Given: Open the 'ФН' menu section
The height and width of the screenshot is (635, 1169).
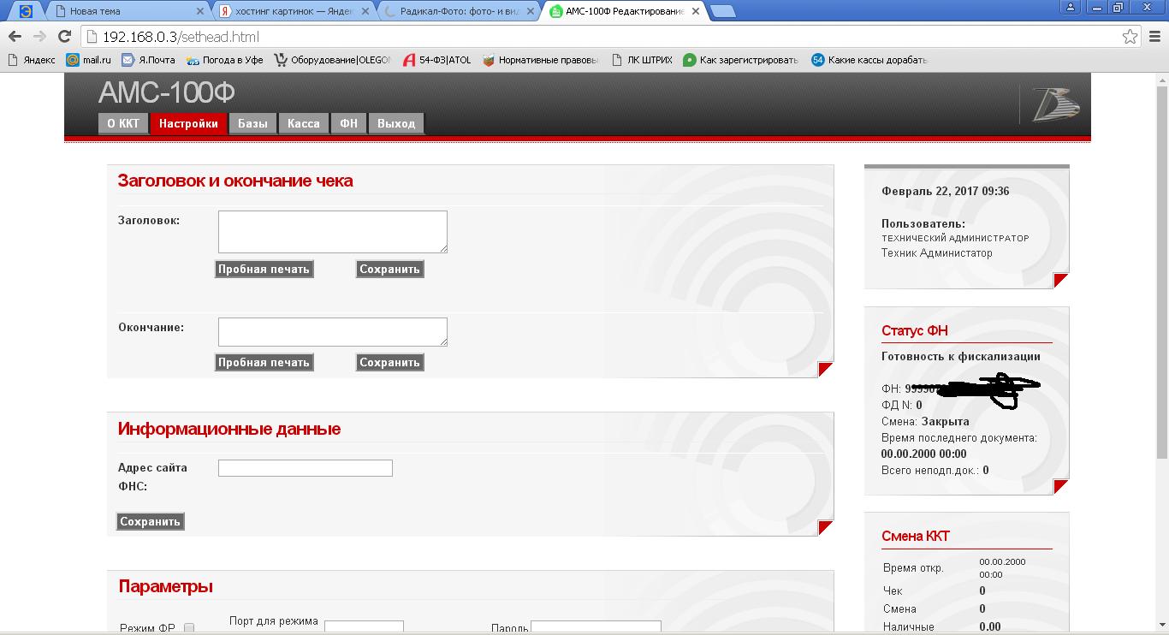Looking at the screenshot, I should pos(349,123).
